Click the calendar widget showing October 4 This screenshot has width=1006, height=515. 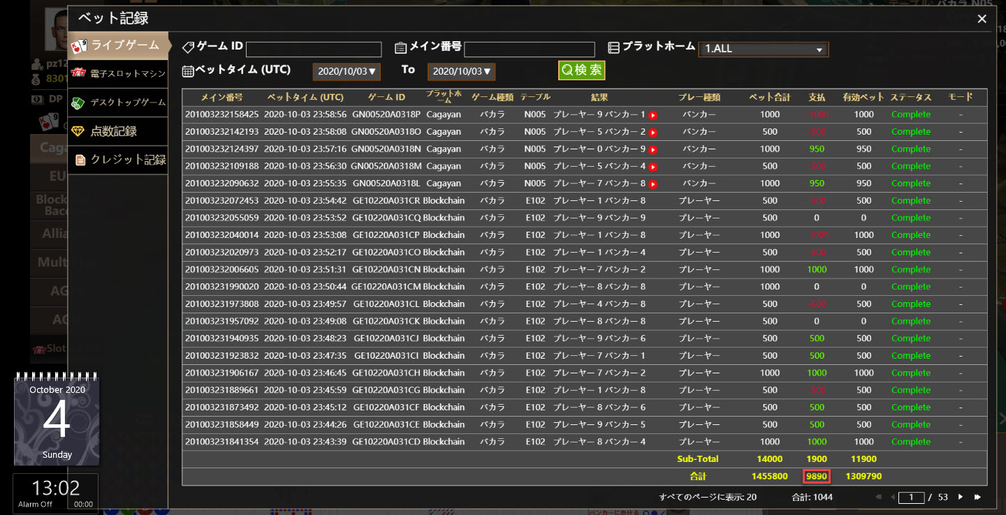coord(57,420)
